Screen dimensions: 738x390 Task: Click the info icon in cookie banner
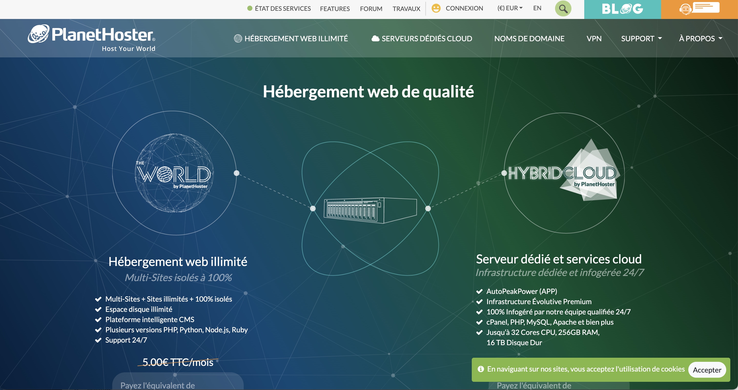click(x=481, y=369)
